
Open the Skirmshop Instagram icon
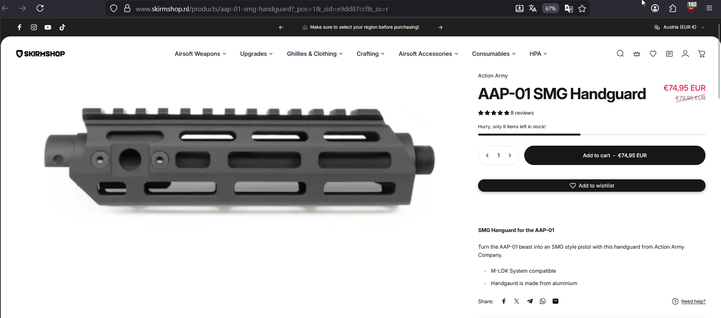tap(34, 27)
